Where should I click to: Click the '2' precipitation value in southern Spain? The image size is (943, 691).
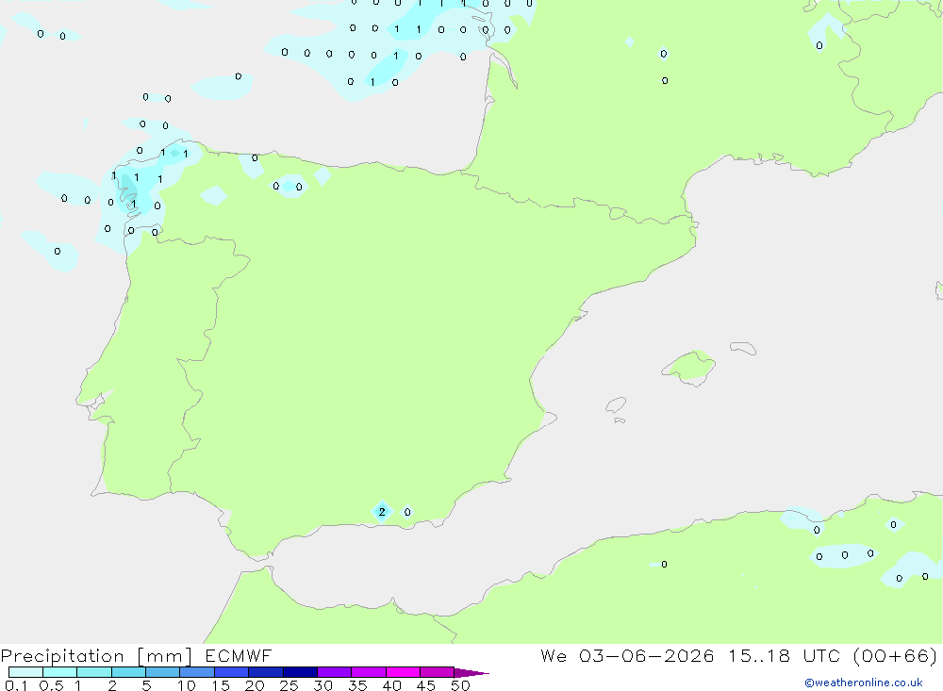click(x=382, y=513)
